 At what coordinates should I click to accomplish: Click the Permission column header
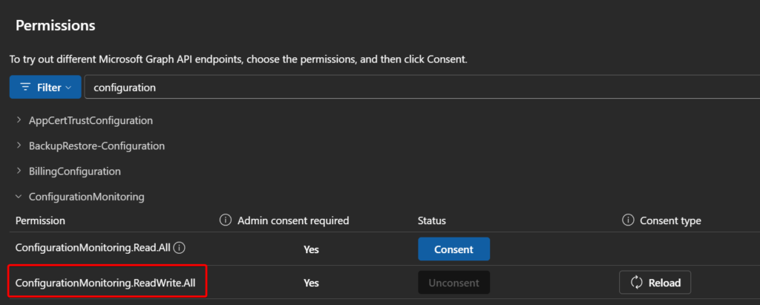pyautogui.click(x=40, y=221)
